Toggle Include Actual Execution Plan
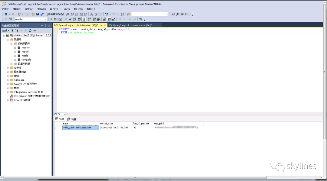Image resolution: width=327 pixels, height=181 pixels. [90, 19]
